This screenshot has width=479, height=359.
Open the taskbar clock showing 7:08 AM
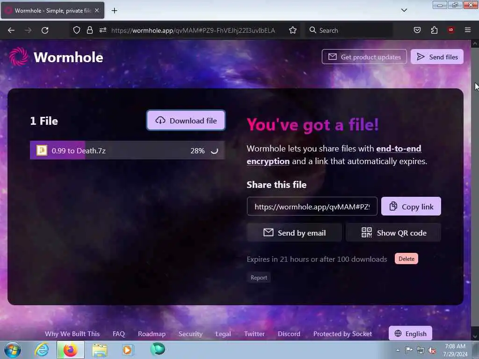pyautogui.click(x=455, y=350)
